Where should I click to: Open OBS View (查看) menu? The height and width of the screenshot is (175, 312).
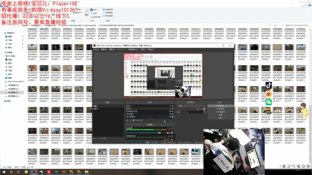click(x=112, y=49)
